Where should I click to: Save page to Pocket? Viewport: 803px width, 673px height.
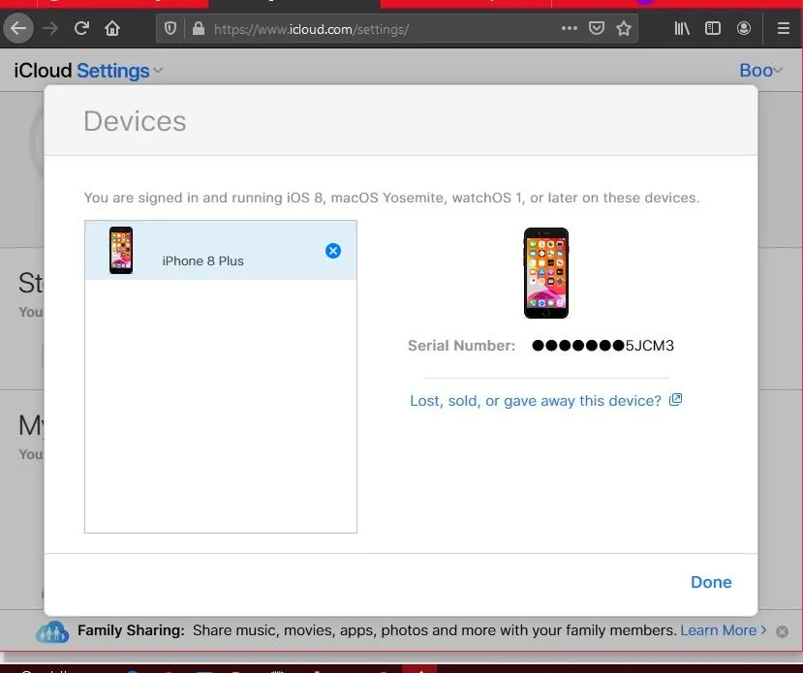tap(598, 28)
